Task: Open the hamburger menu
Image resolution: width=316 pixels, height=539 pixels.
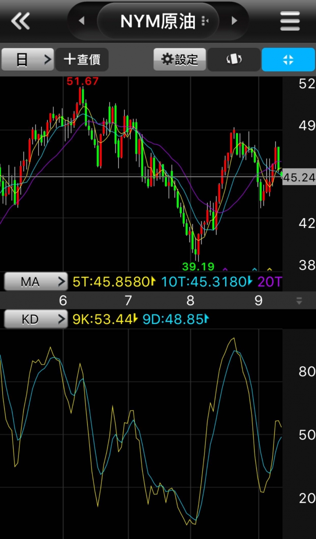Action: point(290,21)
